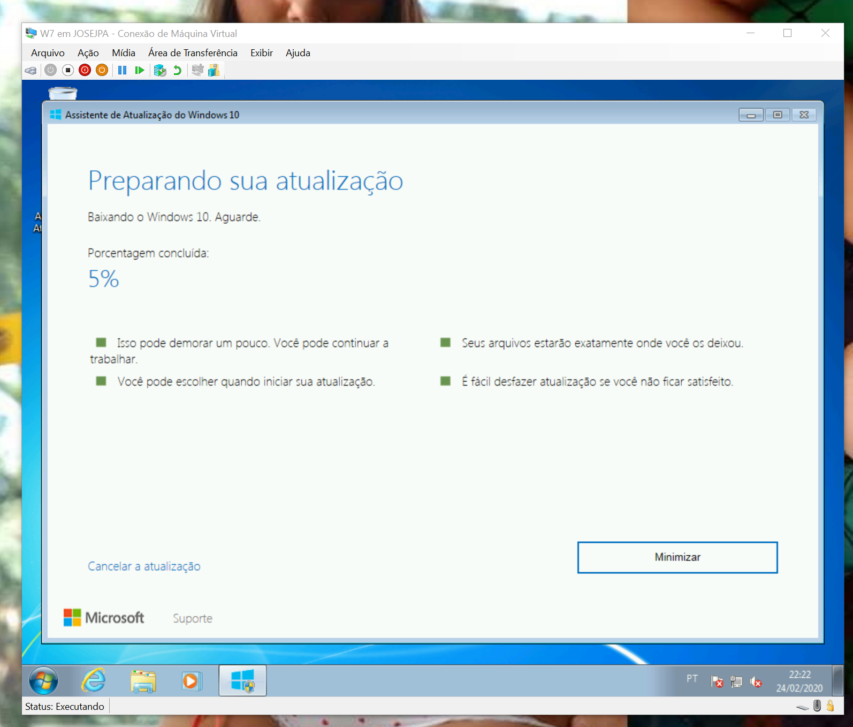Create a checkpoint using the server clock icon
The image size is (853, 727).
click(x=159, y=70)
